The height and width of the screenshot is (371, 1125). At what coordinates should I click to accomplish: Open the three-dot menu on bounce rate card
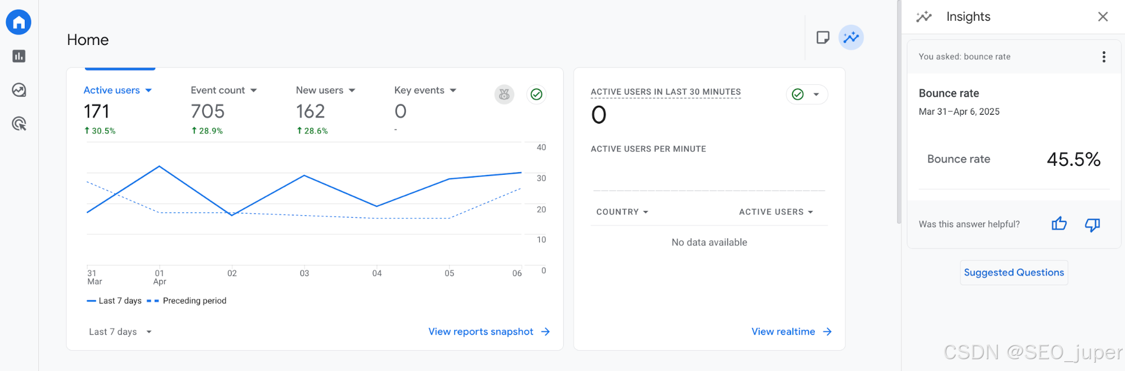(1104, 57)
